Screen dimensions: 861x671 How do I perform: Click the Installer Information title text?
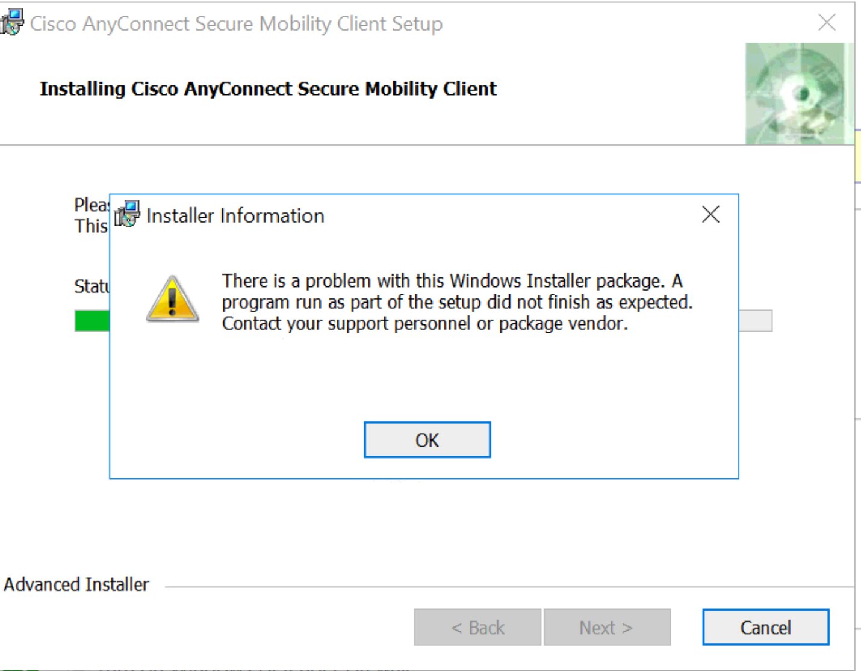click(235, 215)
